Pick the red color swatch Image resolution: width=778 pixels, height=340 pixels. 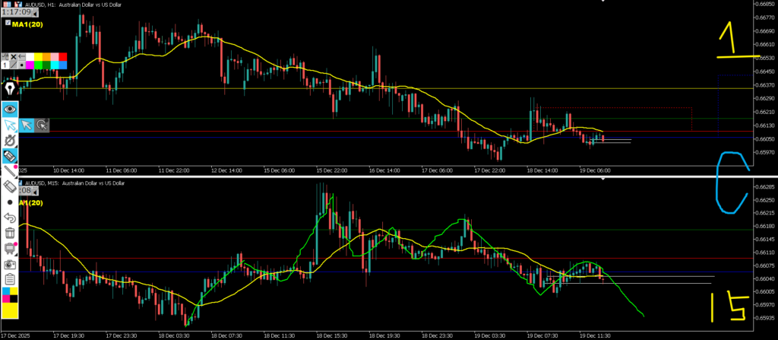[x=62, y=57]
